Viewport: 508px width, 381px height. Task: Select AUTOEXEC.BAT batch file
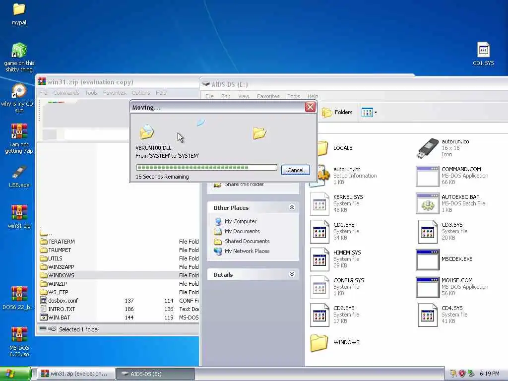[451, 203]
